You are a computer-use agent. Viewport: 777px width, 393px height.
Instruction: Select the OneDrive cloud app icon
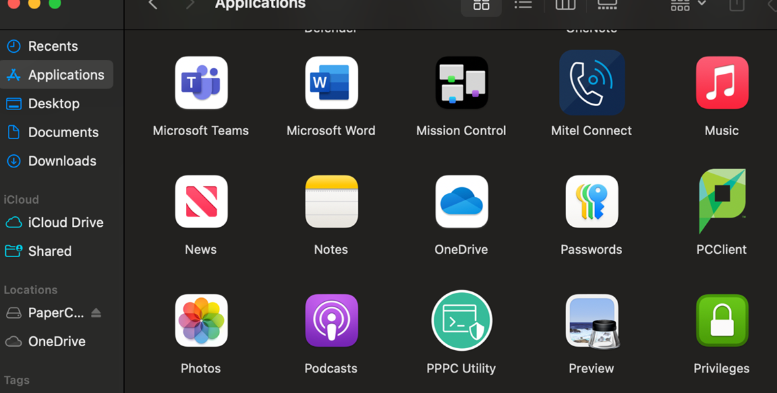coord(461,202)
